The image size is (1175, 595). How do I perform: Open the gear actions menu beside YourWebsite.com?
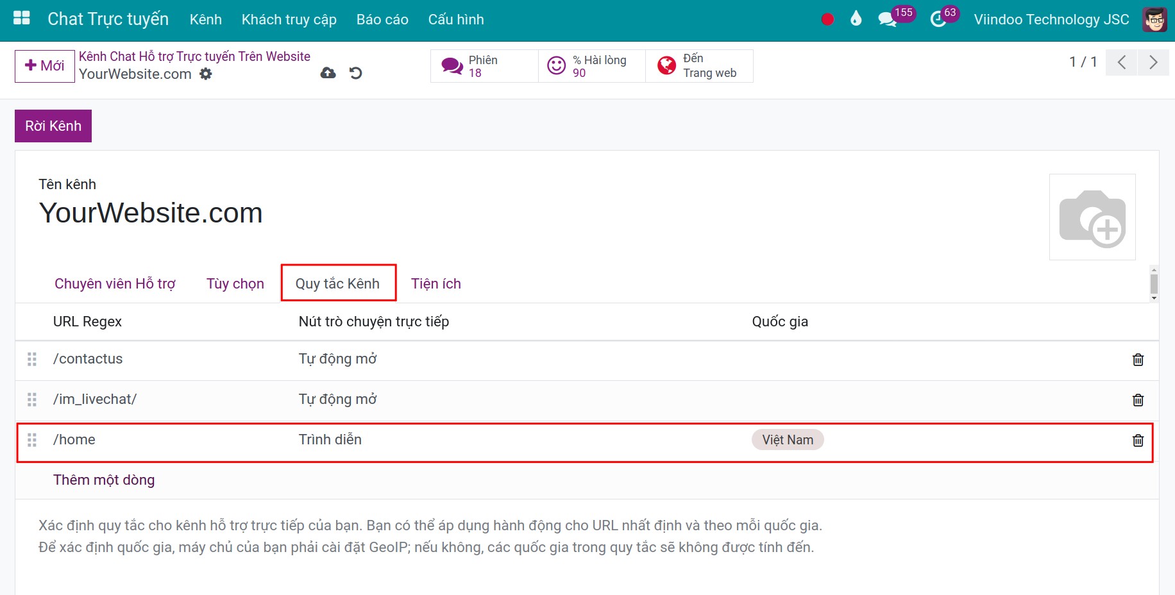(x=206, y=74)
